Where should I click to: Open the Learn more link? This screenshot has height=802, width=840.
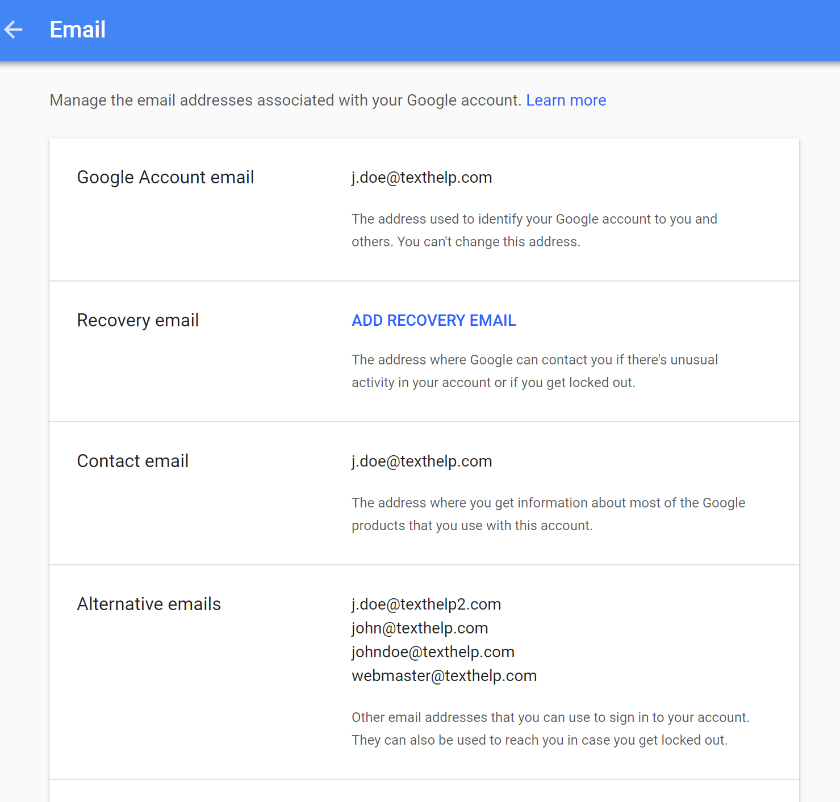tap(566, 100)
